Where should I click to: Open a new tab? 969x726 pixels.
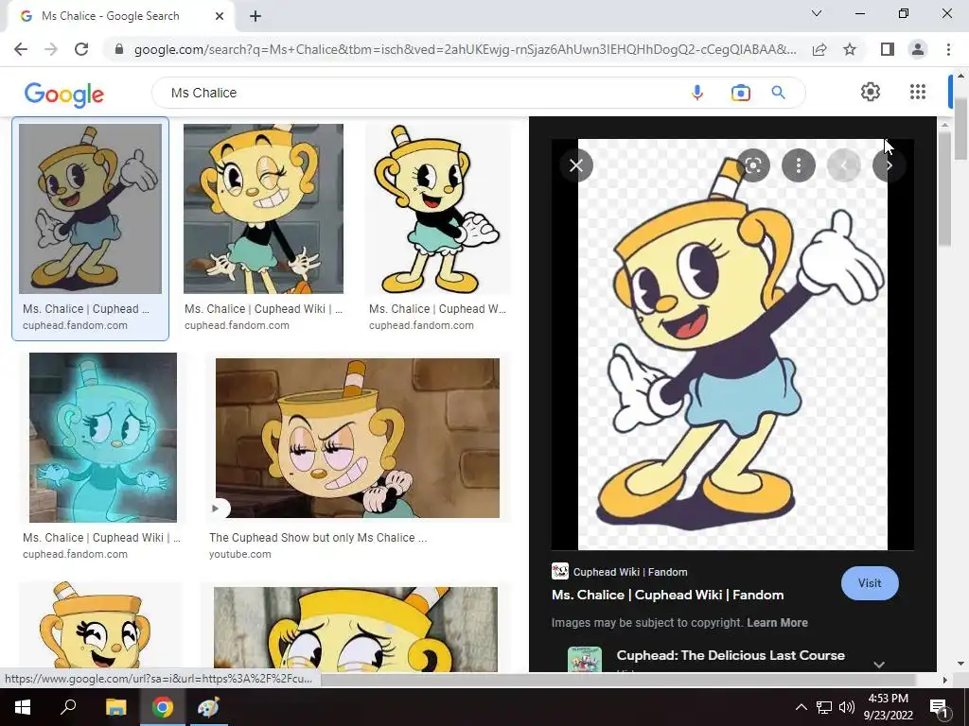(255, 16)
